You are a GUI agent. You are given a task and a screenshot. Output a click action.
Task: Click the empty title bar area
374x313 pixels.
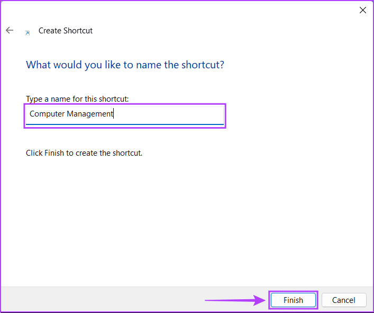(185, 10)
